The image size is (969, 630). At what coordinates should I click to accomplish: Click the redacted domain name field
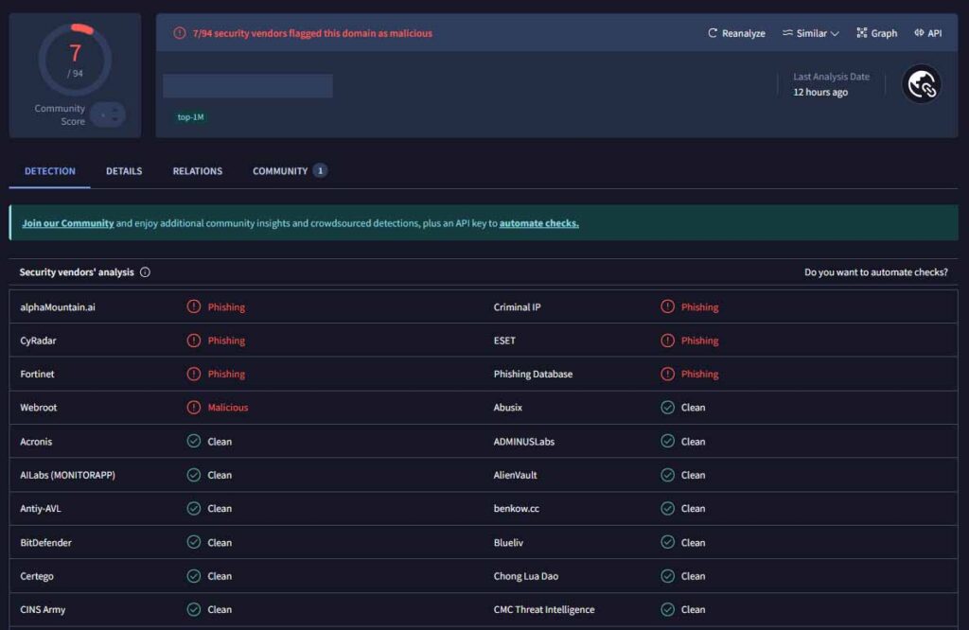(x=248, y=86)
